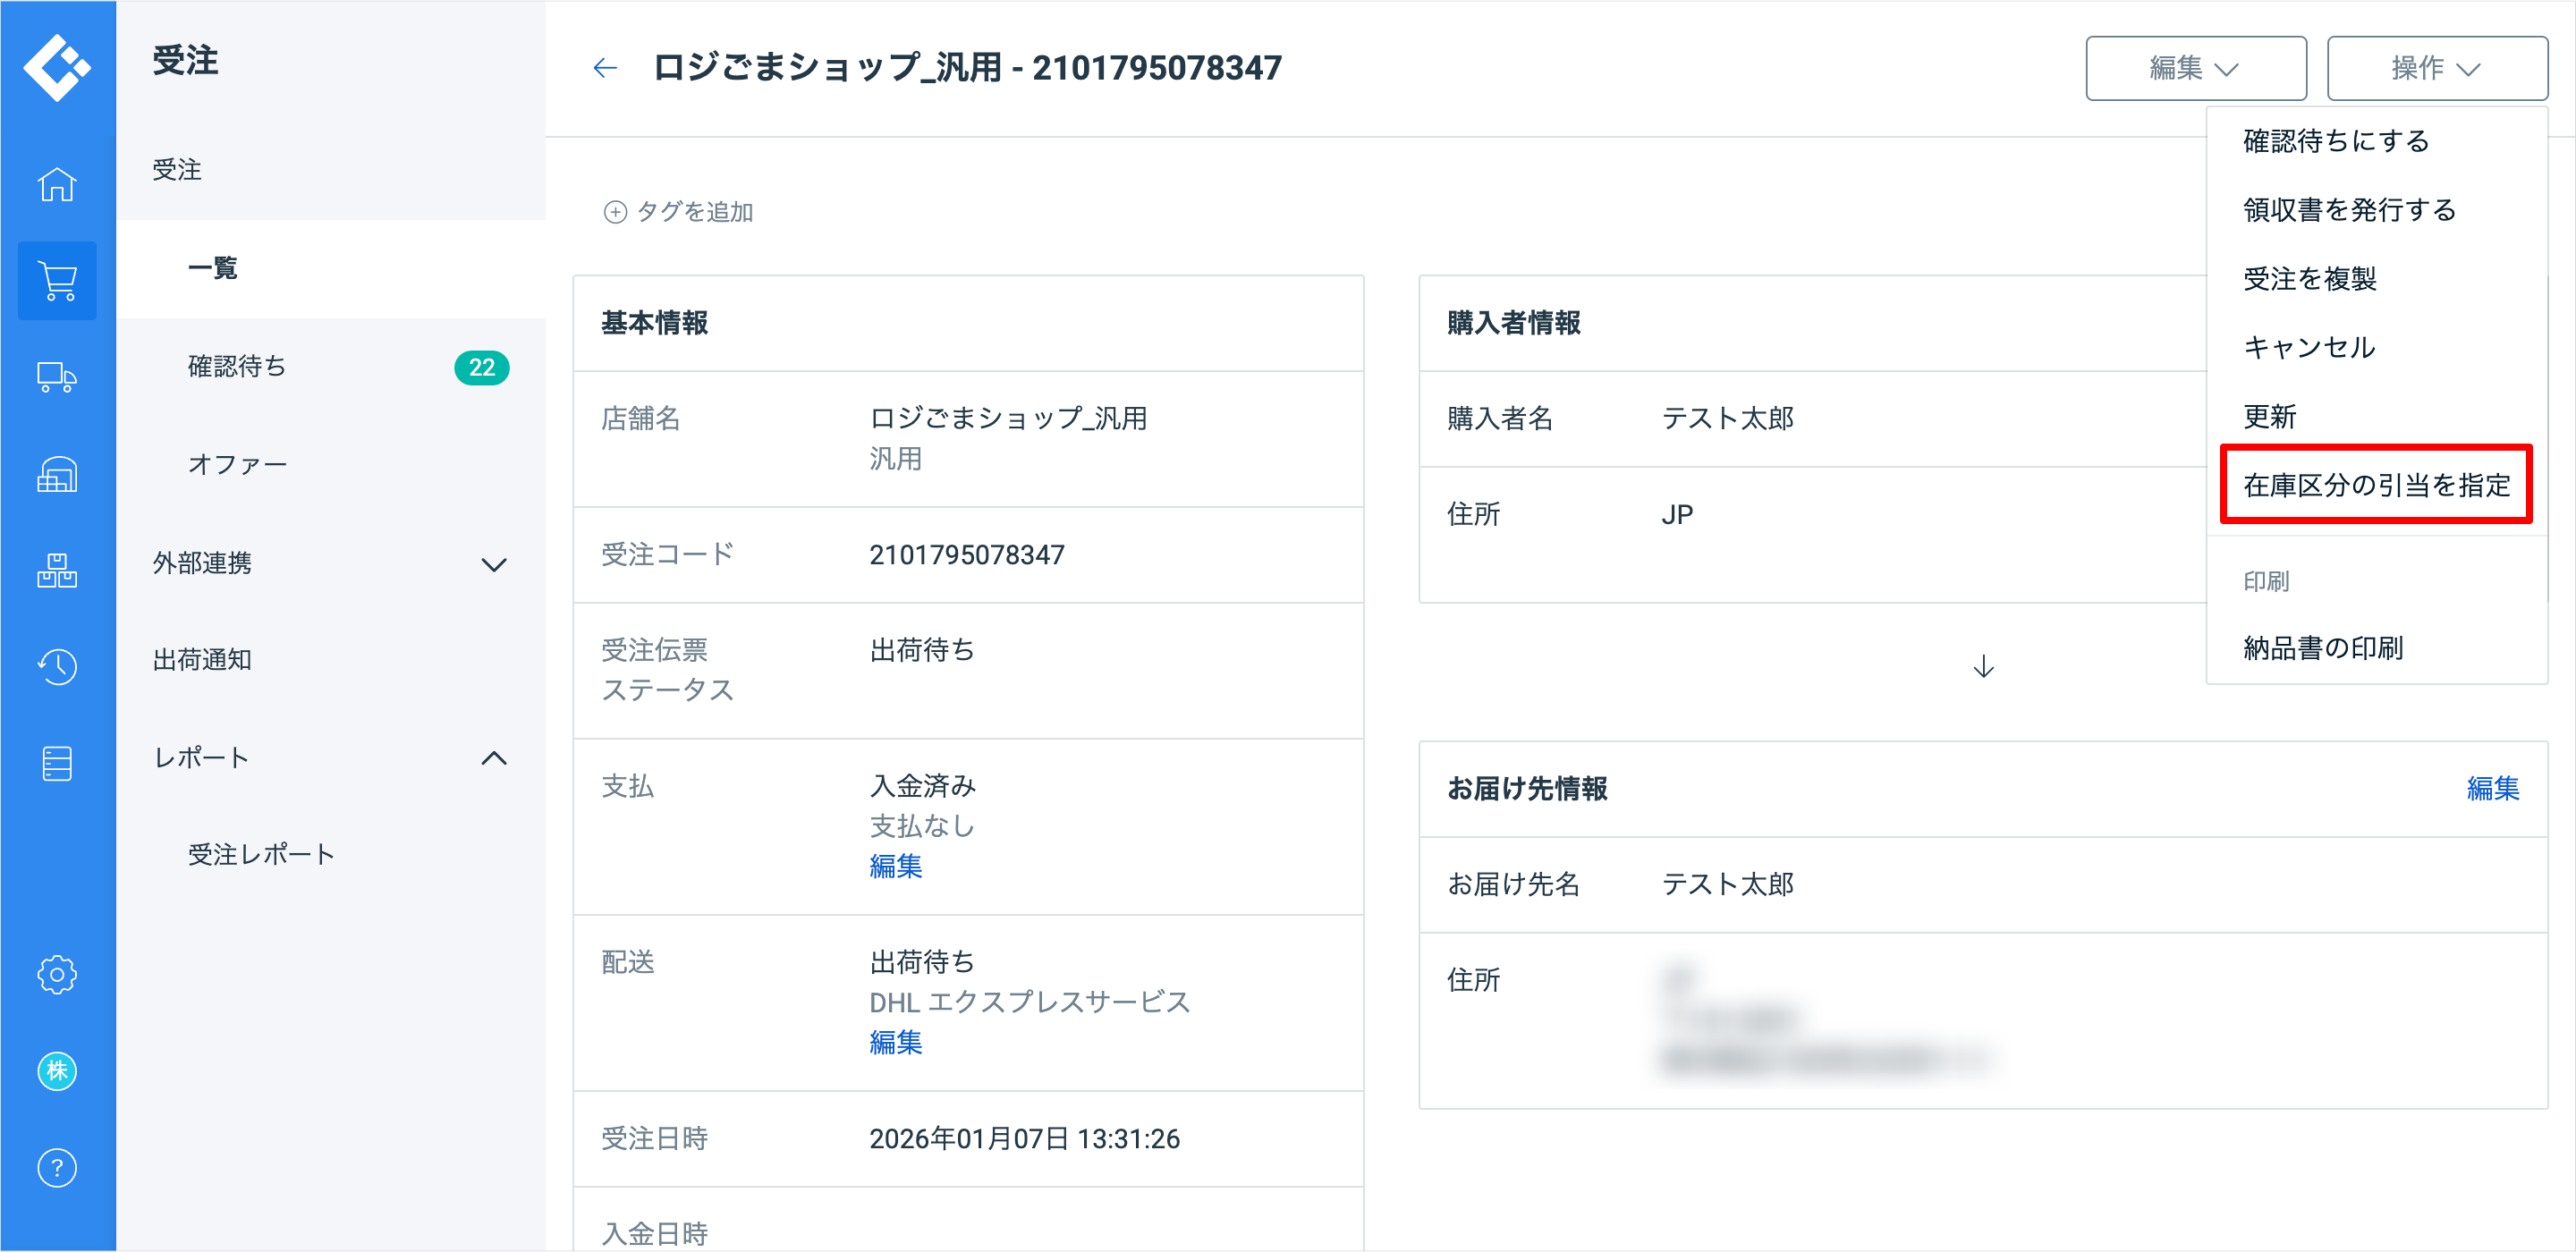Click the home icon in sidebar

pos(57,184)
